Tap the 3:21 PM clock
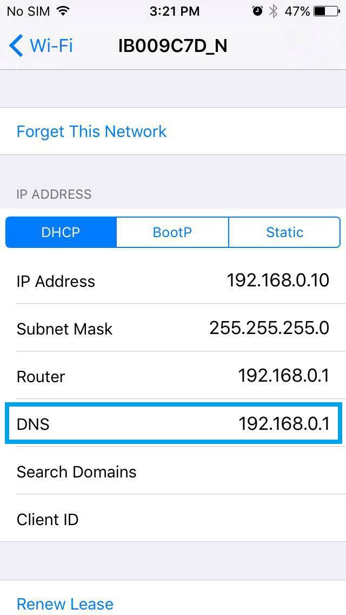This screenshot has height=615, width=346. tap(175, 11)
